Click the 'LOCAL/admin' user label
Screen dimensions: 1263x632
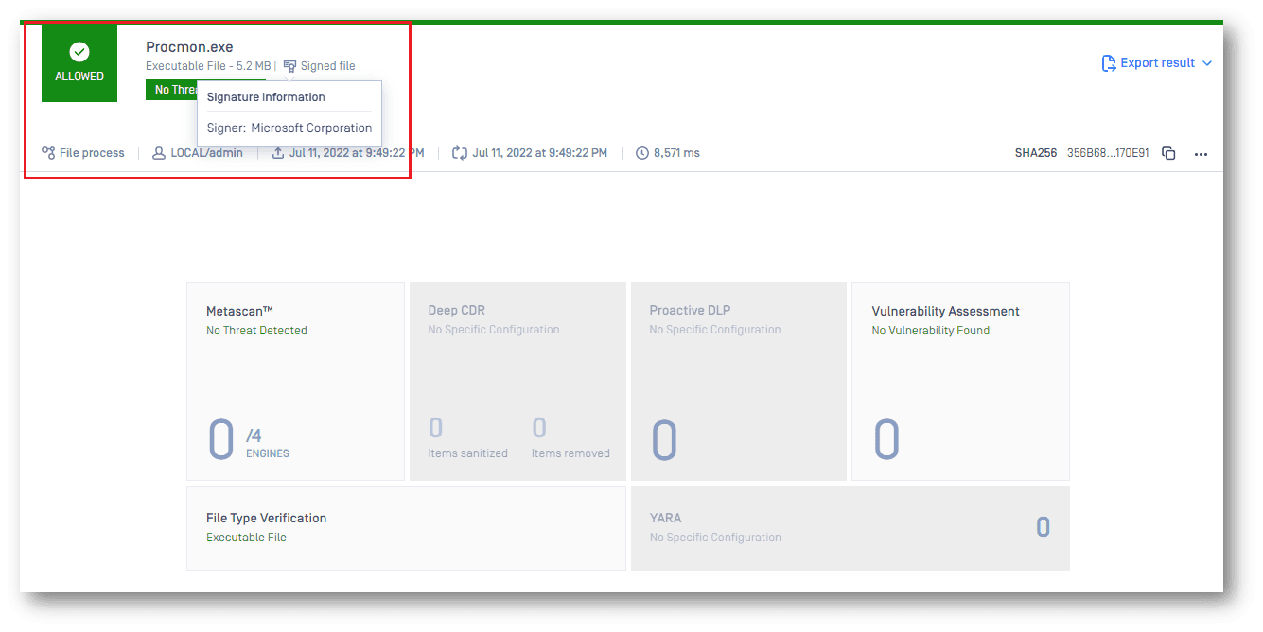click(206, 152)
